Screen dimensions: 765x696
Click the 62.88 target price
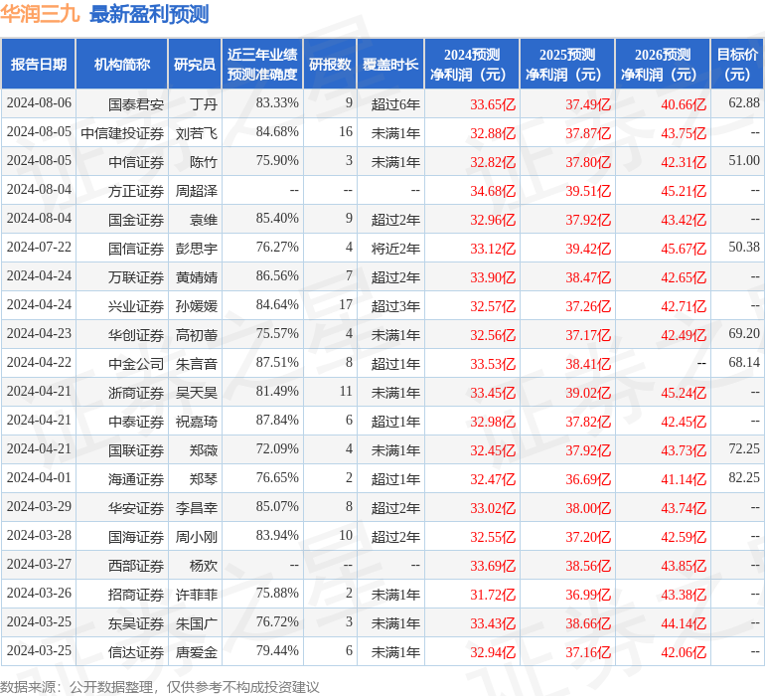(x=744, y=102)
